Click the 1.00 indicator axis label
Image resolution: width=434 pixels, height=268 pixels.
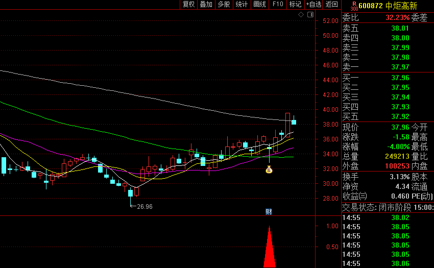point(332,226)
